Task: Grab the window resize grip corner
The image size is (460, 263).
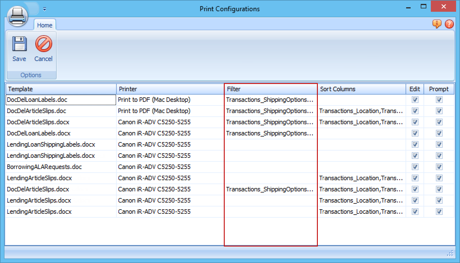Action: point(450,254)
